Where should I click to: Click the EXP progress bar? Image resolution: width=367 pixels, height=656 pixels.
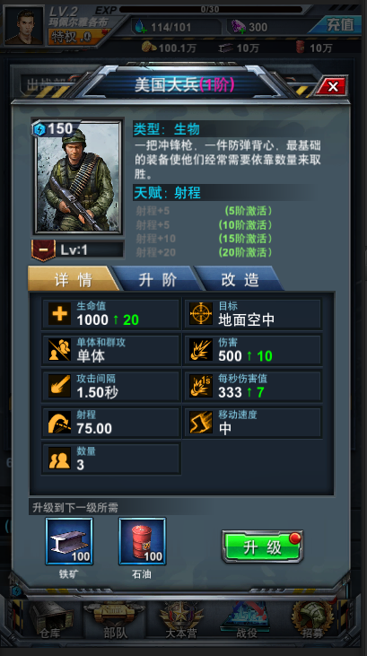(211, 9)
